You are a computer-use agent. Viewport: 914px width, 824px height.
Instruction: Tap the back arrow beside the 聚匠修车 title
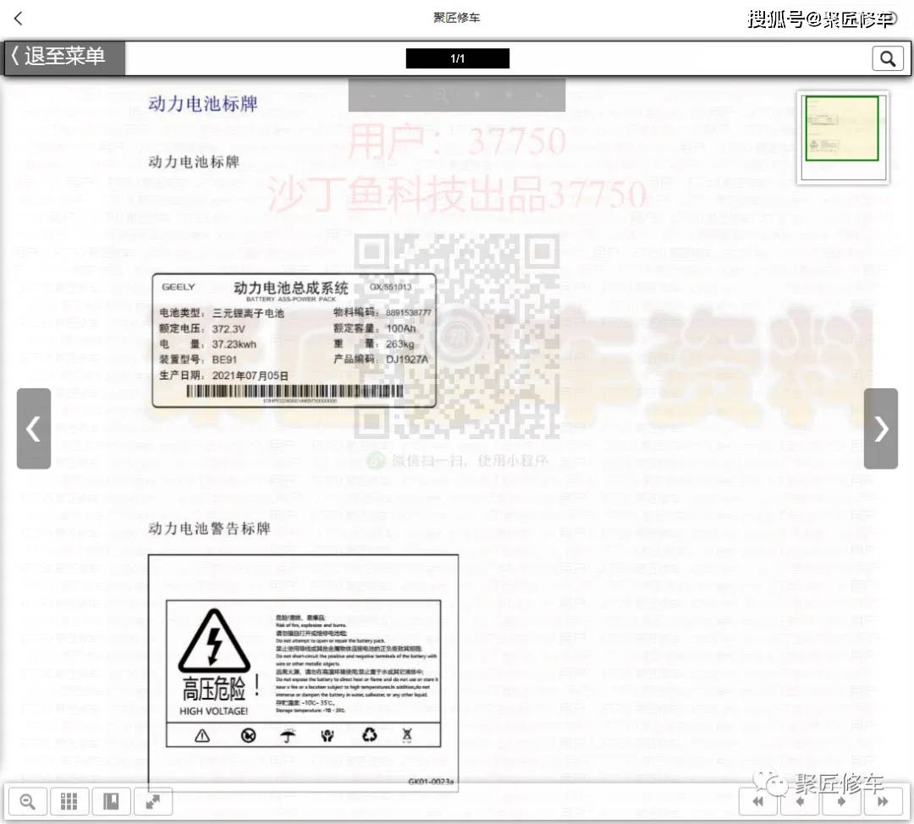(18, 19)
